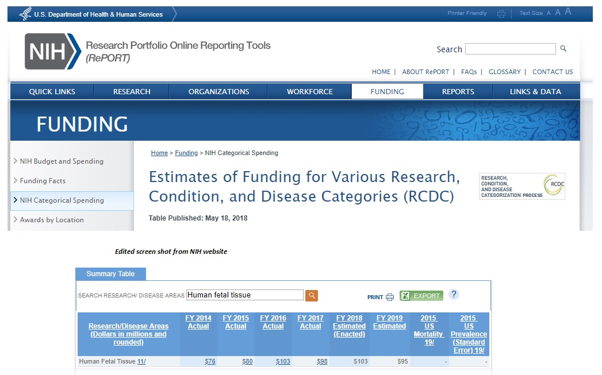Open the WORKFORCE menu
The height and width of the screenshot is (375, 602).
[310, 92]
